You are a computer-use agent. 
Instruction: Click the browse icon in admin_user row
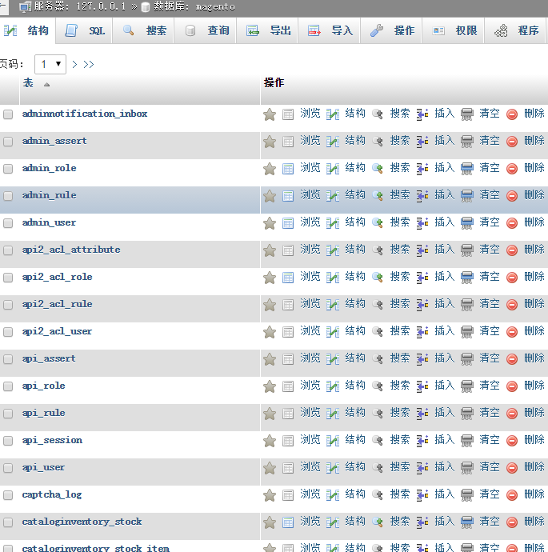point(288,223)
